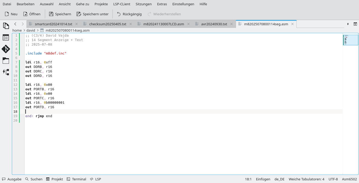
Task: Click the split view icon top right
Action: [355, 24]
